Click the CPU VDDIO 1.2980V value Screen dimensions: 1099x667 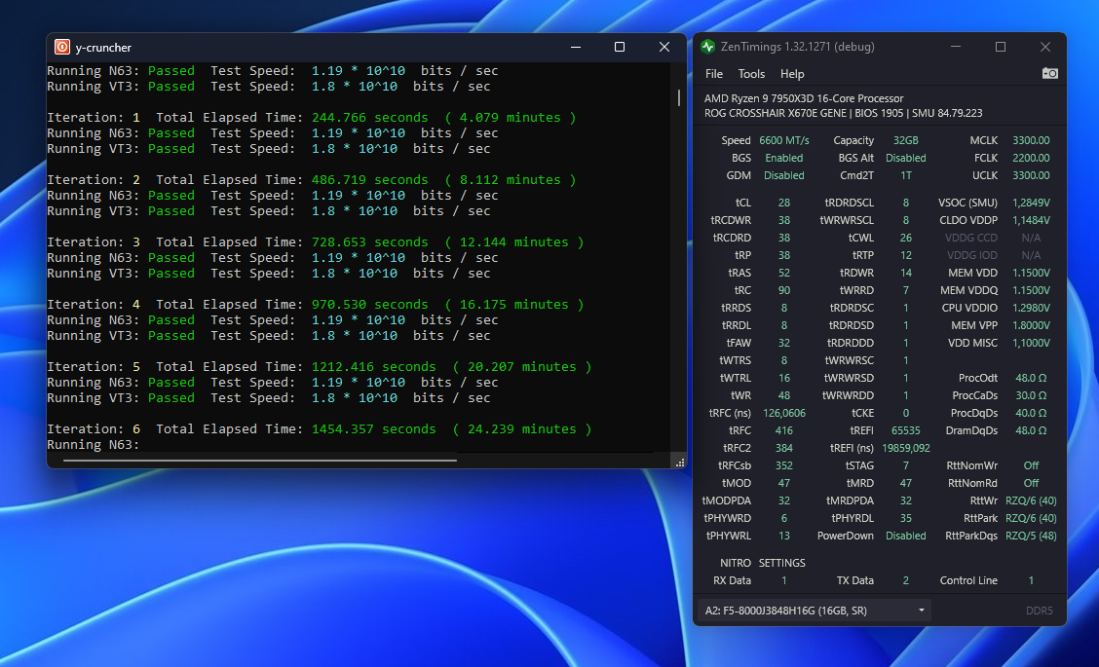1031,308
